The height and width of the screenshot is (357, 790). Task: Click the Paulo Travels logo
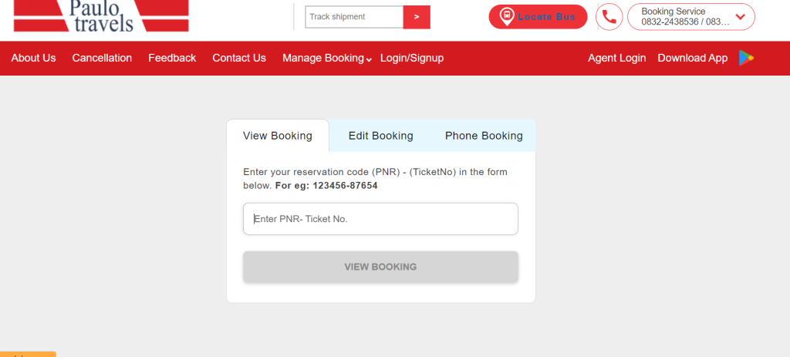(101, 15)
